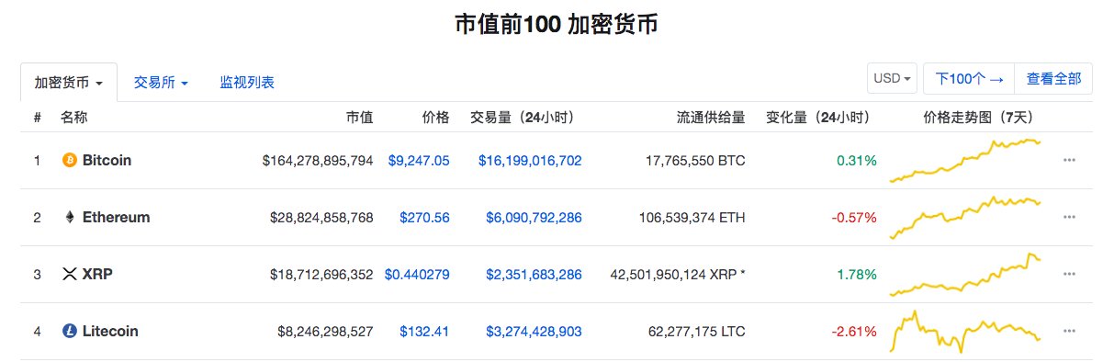The height and width of the screenshot is (362, 1114).
Task: Sort by 变化量 (24小时) column header
Action: [x=818, y=118]
